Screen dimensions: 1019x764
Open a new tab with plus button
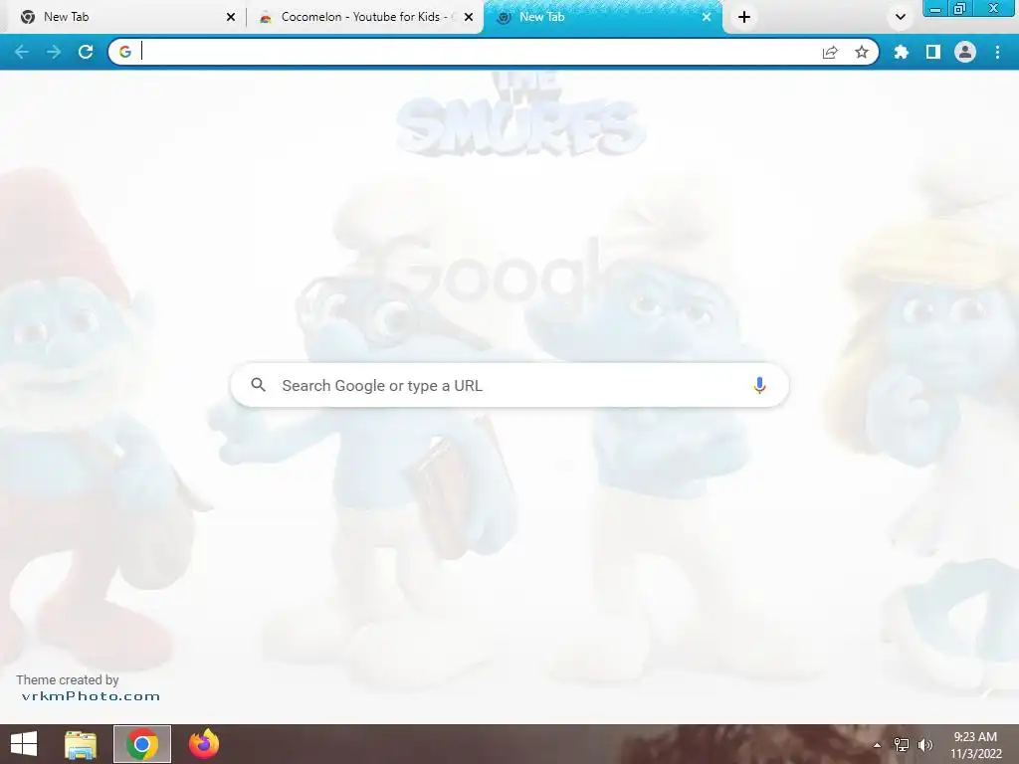tap(744, 17)
